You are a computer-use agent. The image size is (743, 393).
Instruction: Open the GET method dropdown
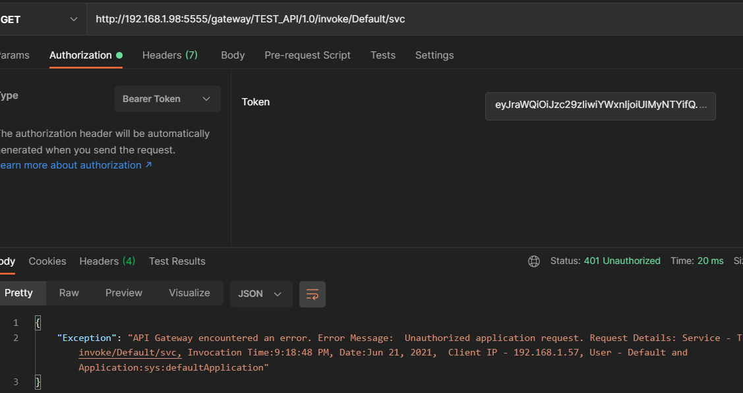coord(40,19)
